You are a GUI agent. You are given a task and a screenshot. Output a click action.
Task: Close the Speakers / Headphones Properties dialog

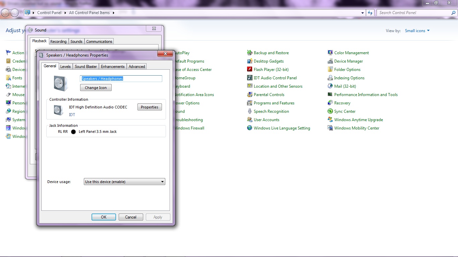point(165,54)
